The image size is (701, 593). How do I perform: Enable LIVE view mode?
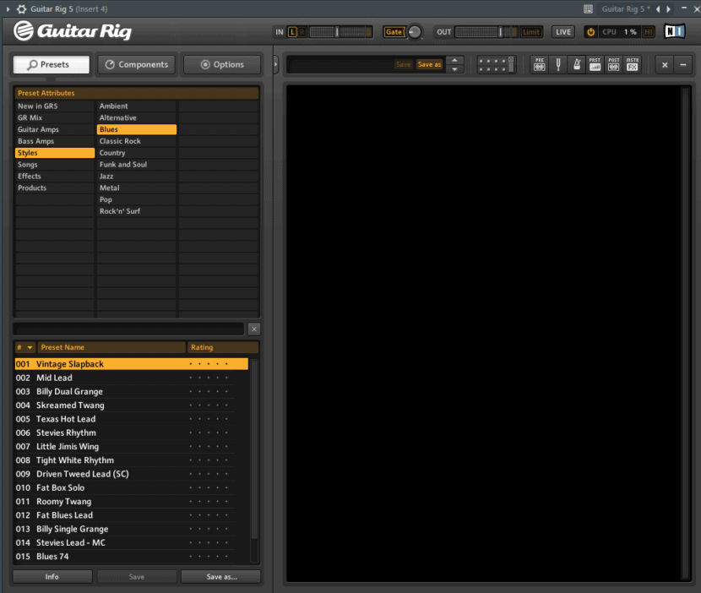562,31
